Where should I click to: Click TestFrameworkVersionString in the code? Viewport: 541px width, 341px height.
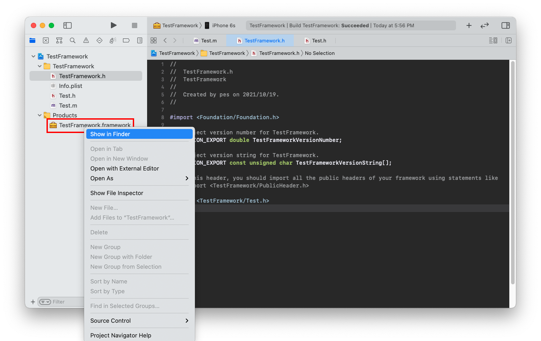pos(339,163)
